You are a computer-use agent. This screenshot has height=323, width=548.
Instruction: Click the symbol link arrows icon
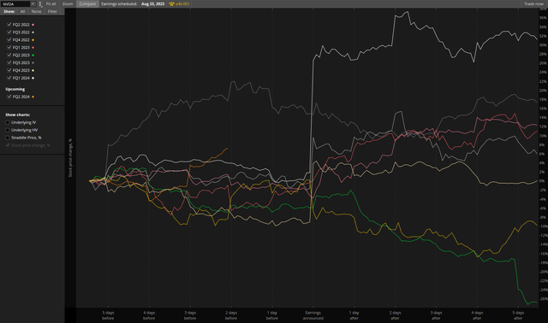click(x=40, y=4)
